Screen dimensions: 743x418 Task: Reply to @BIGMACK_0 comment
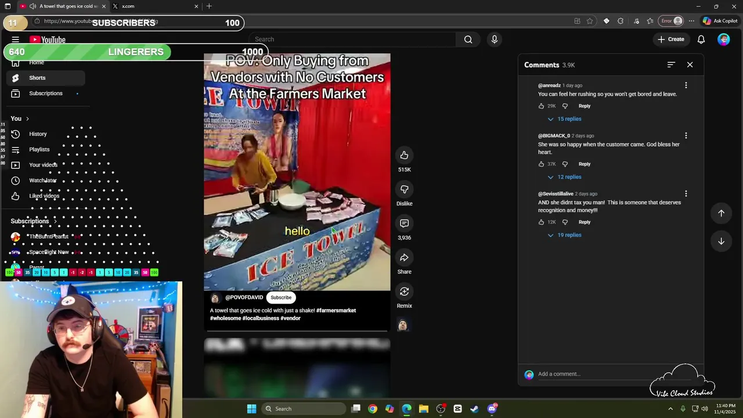pyautogui.click(x=585, y=164)
